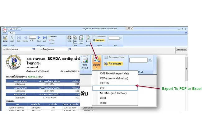Image resolution: width=202 pixels, height=139 pixels.
Task: Click the end date parameter field
Action: click(x=58, y=49)
